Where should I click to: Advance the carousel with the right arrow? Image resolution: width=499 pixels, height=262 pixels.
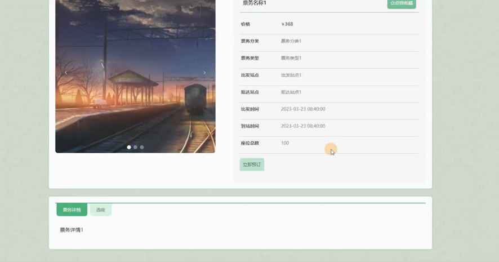[204, 73]
